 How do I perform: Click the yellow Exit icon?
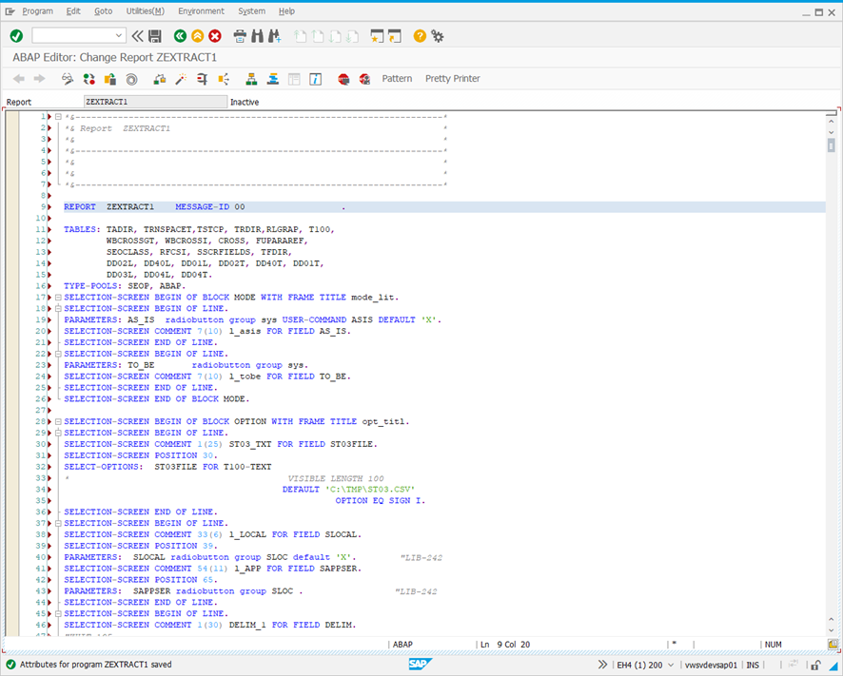pos(197,36)
